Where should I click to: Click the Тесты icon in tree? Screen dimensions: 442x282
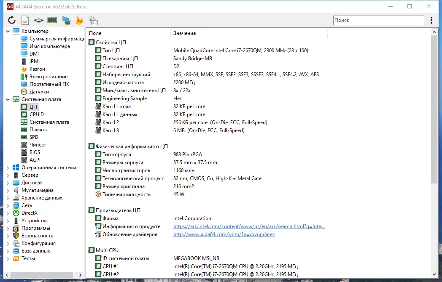16,259
